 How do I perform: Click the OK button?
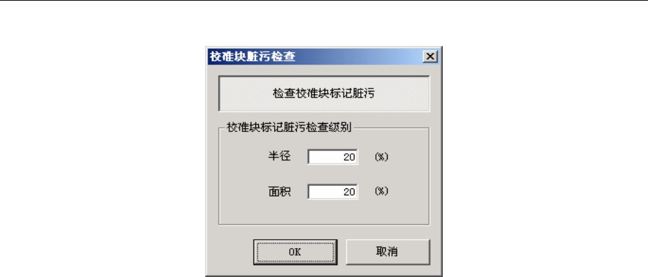(295, 252)
